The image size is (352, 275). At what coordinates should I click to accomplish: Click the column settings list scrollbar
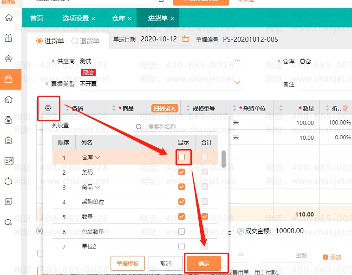coord(223,159)
